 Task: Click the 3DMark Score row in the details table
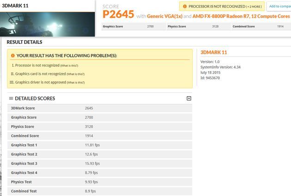[100, 108]
